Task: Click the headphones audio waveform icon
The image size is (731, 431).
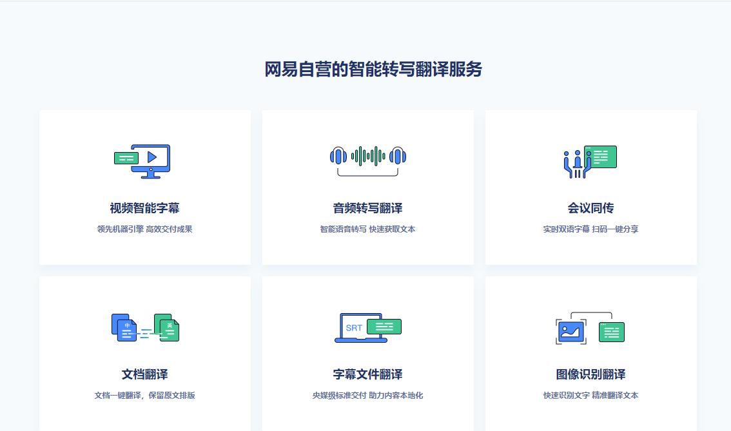Action: (368, 161)
